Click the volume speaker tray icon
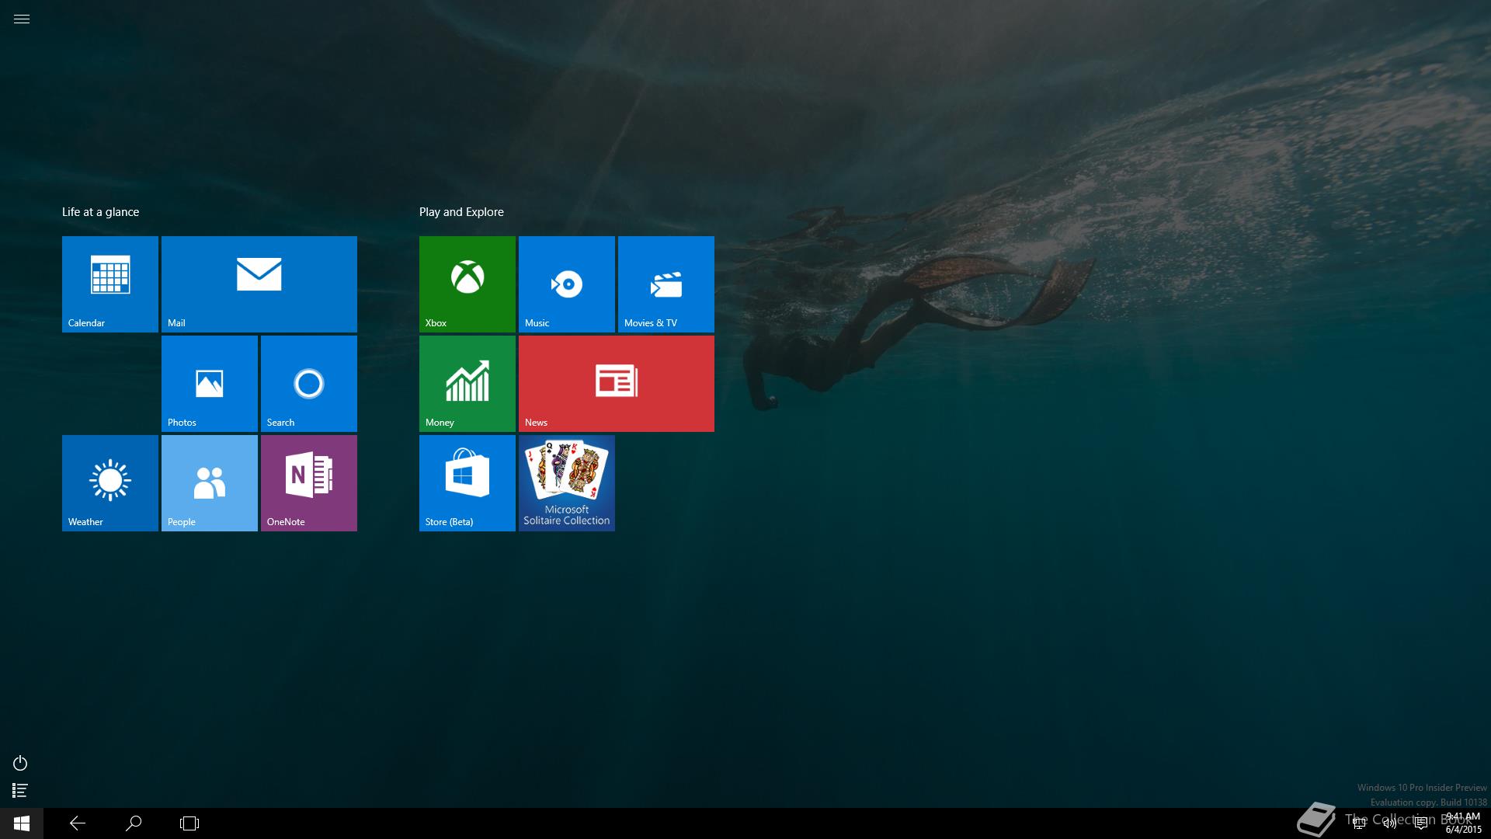This screenshot has width=1491, height=839. pos(1390,823)
